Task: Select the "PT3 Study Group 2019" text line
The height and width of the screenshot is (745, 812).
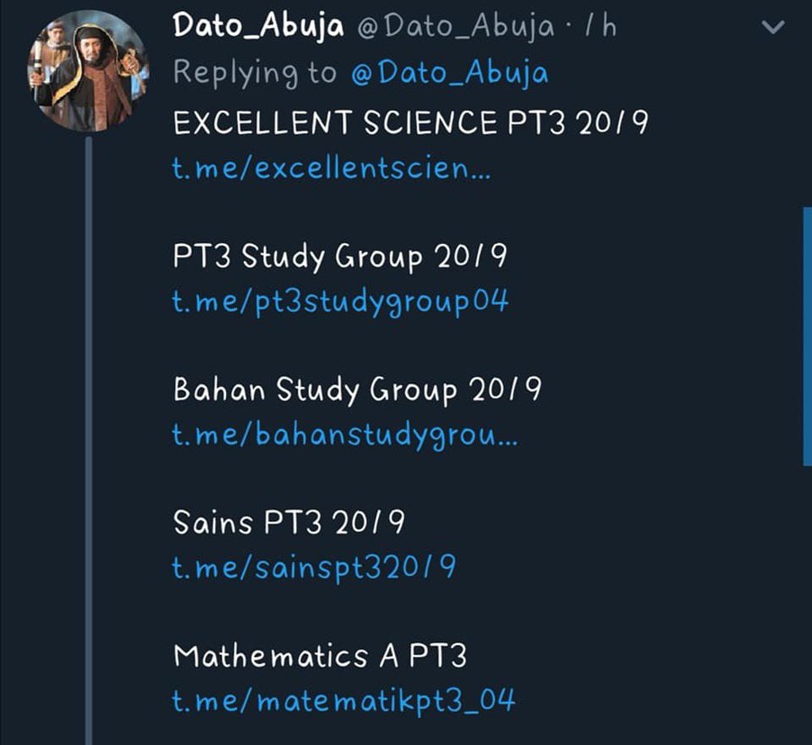Action: [x=339, y=258]
